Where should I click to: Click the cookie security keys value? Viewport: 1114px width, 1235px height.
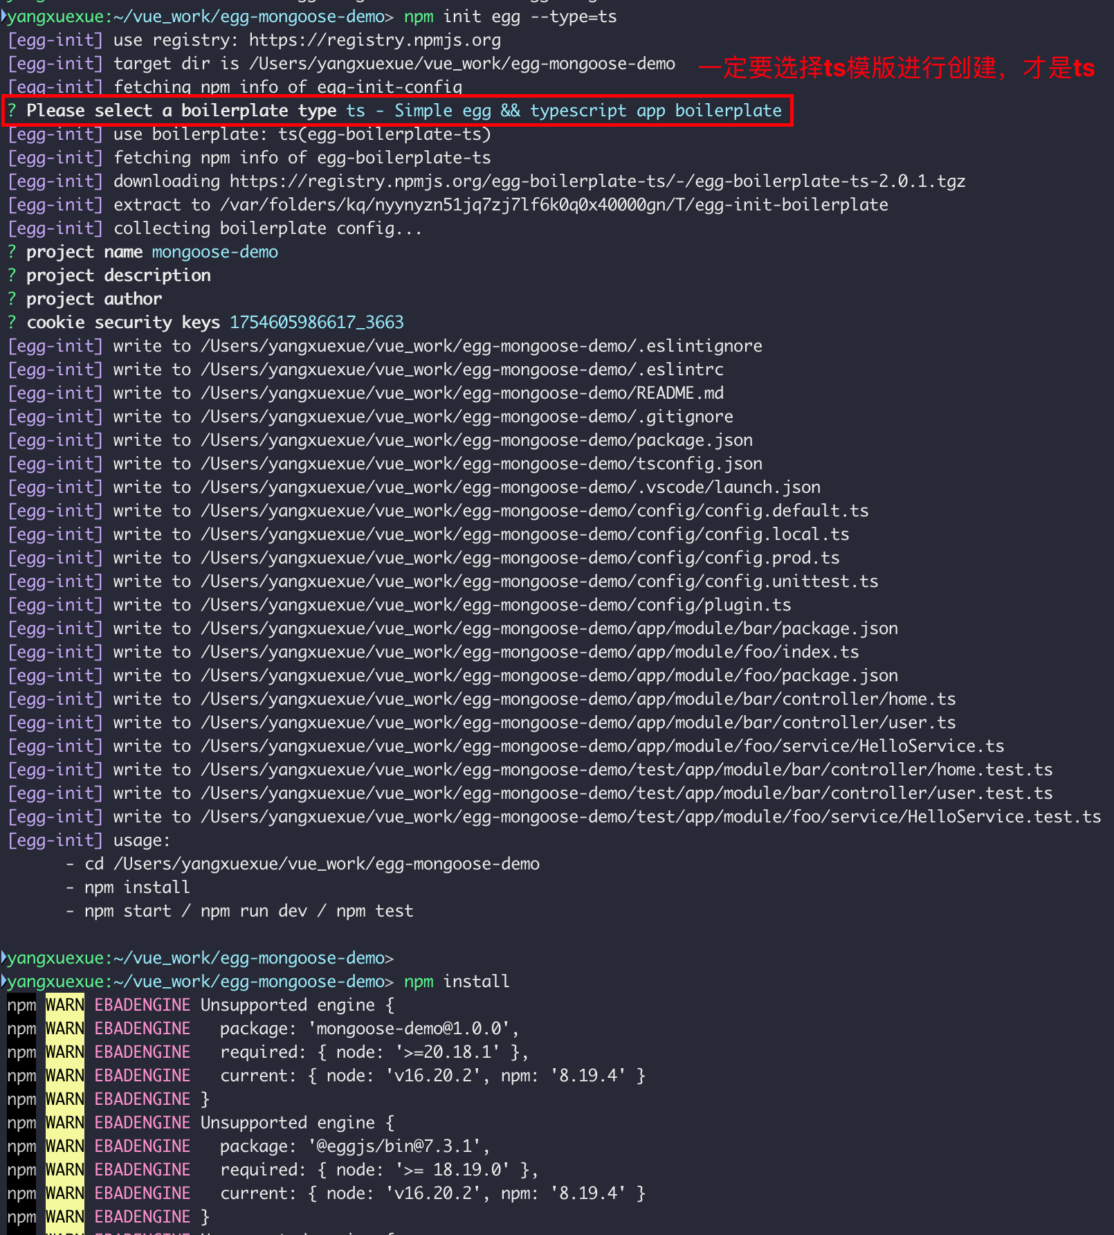[316, 323]
